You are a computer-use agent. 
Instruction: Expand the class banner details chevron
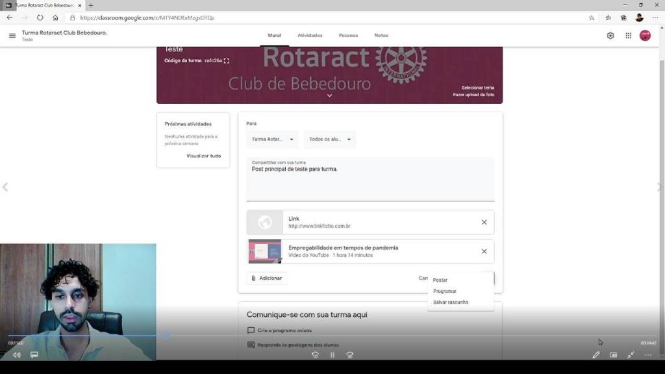(329, 95)
